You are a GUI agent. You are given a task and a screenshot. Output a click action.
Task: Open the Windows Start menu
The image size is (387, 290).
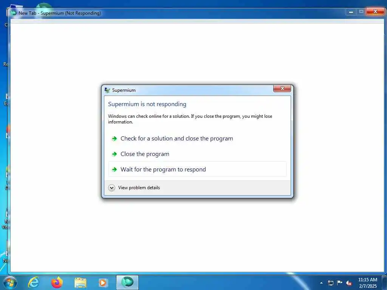pos(10,282)
